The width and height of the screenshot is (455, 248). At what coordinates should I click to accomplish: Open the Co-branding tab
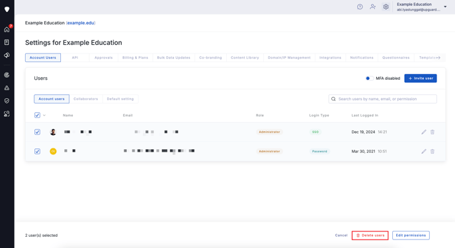pos(210,57)
